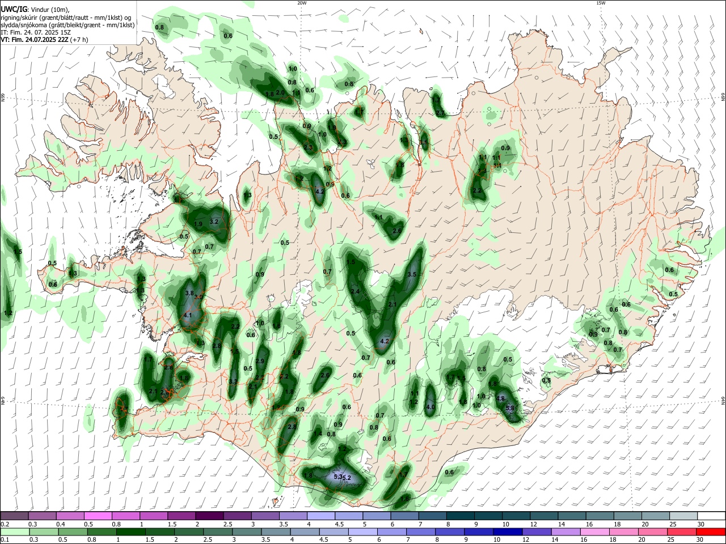Screen dimensions: 726x544
Task: Click the white 30 swatch in upper legend
Action: pyautogui.click(x=711, y=516)
